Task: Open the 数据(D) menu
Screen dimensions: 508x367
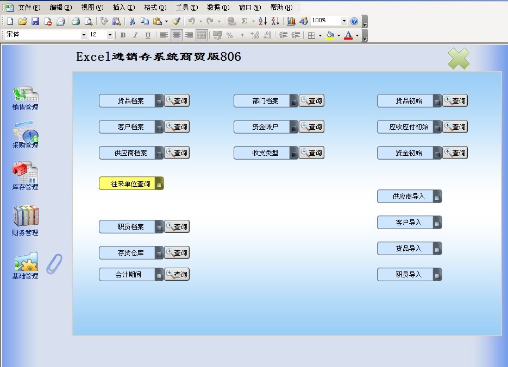Action: point(218,8)
